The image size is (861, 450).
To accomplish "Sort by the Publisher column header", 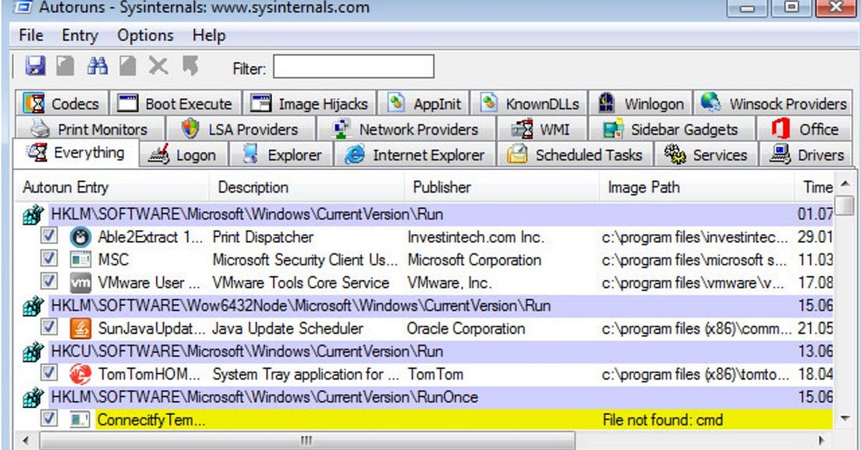I will pos(501,187).
